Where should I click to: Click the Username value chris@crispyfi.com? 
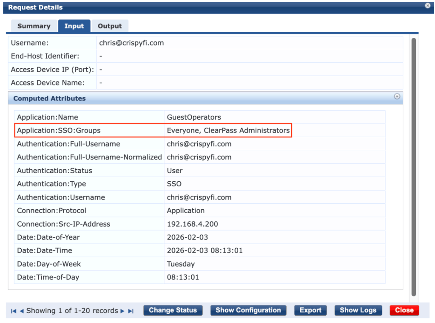[x=131, y=43]
